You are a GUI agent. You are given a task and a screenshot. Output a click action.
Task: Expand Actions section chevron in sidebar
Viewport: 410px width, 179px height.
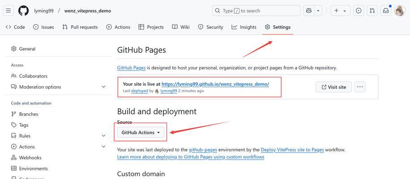coord(103,147)
